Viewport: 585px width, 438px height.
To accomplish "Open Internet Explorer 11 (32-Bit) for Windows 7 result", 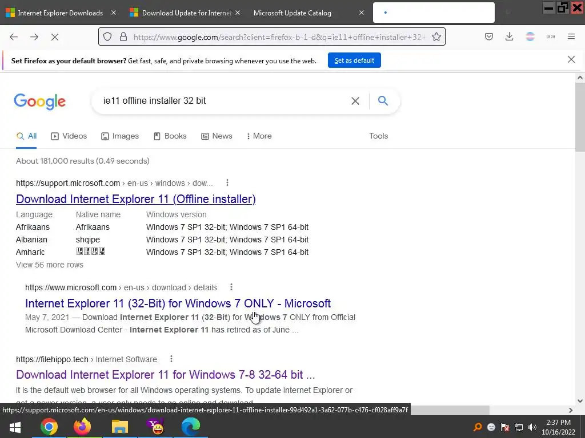I will coord(178,303).
